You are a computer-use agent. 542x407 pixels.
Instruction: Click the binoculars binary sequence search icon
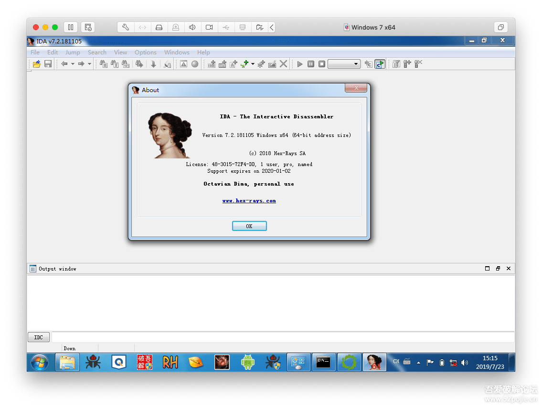click(x=126, y=64)
